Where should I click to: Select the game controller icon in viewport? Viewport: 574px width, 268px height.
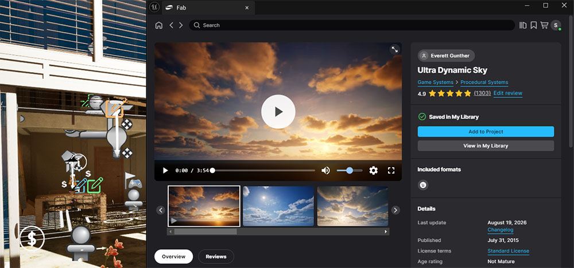pyautogui.click(x=136, y=183)
